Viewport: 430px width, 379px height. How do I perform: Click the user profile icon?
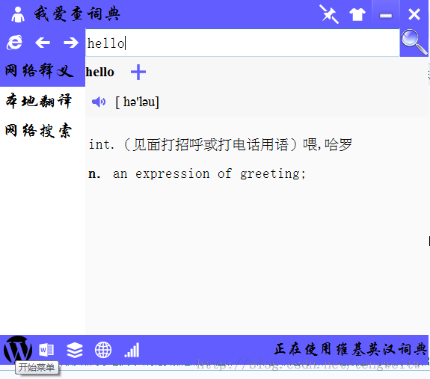[x=18, y=14]
